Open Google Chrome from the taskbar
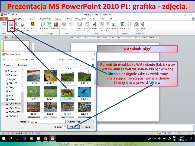 click(x=45, y=138)
